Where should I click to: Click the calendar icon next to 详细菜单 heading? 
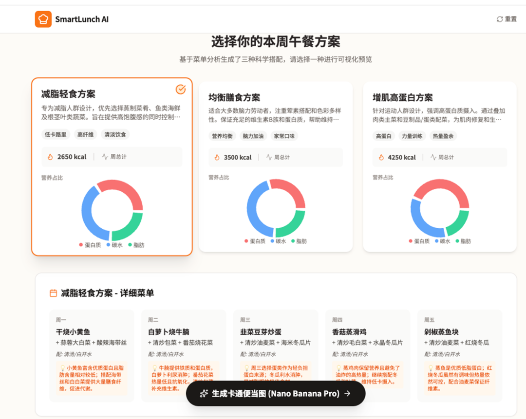pyautogui.click(x=54, y=293)
